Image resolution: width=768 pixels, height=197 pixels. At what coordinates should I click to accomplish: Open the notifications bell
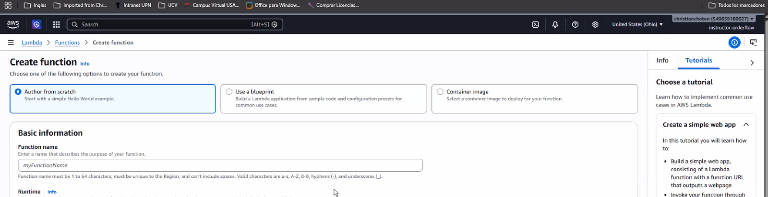coord(555,24)
